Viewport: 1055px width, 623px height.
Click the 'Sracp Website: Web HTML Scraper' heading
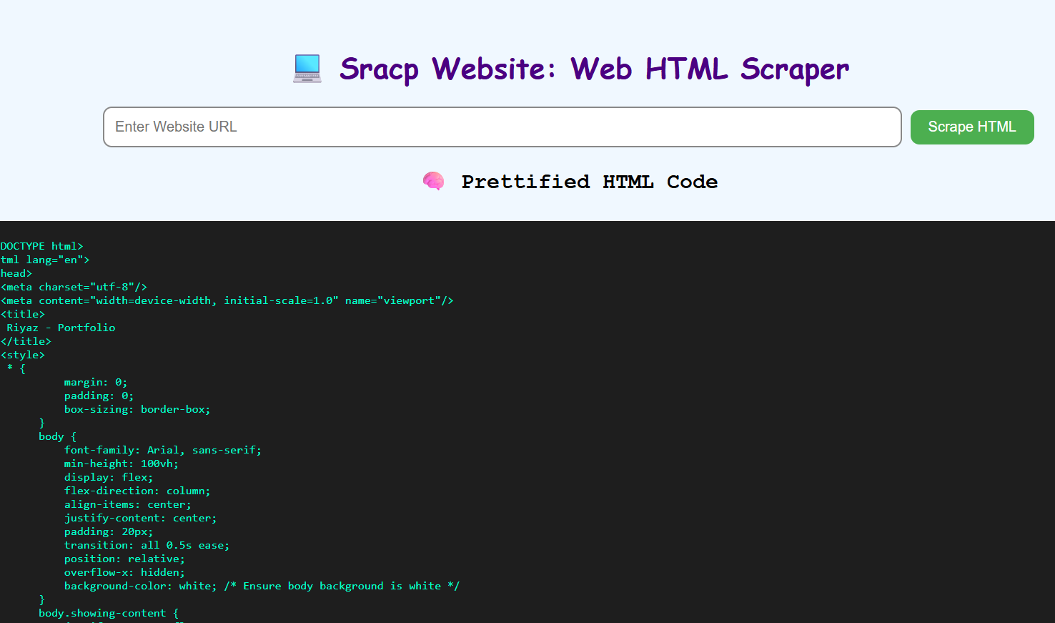pos(594,69)
